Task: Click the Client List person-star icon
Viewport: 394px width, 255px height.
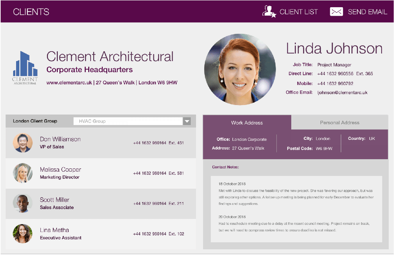Action: (269, 11)
